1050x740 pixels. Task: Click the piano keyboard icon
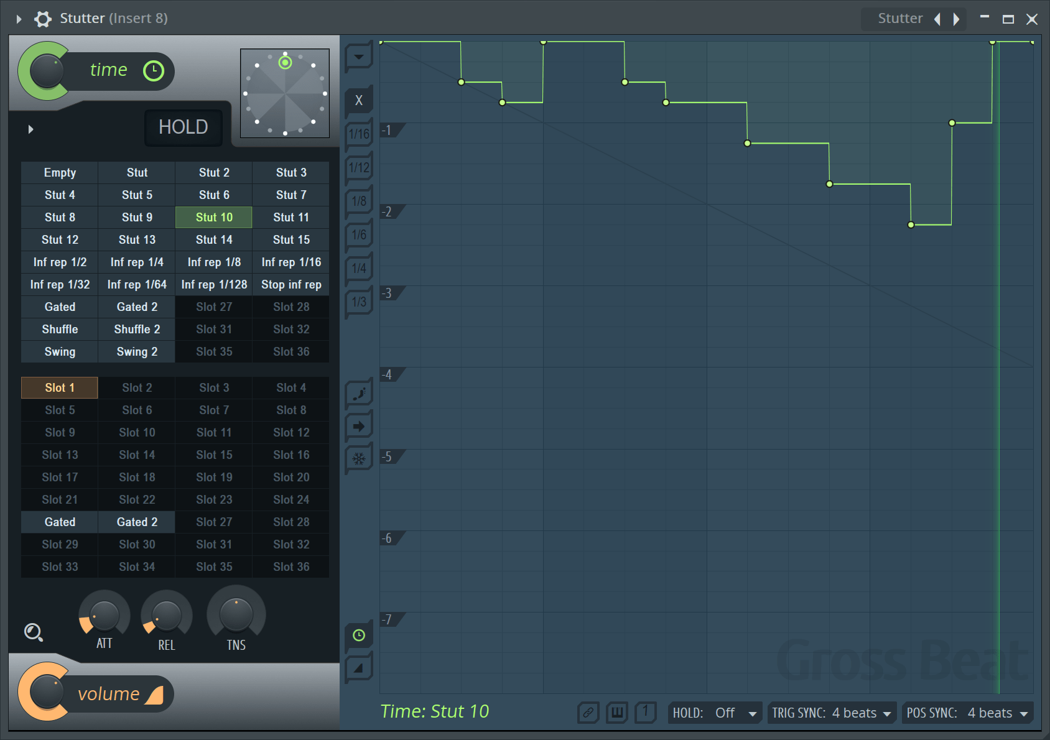pos(617,713)
